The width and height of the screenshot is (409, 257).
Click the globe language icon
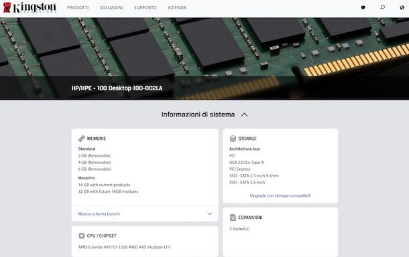tap(402, 7)
